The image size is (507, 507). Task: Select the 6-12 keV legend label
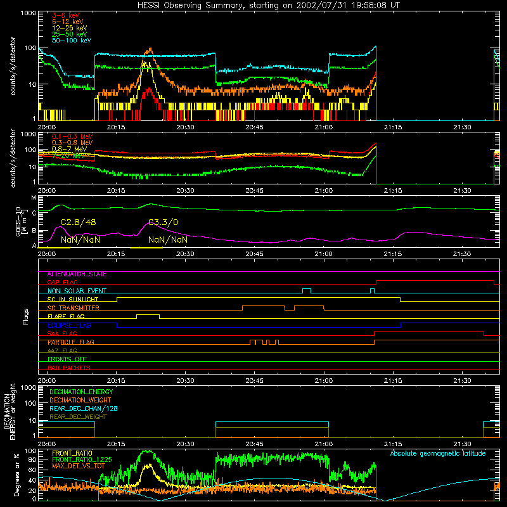tap(68, 22)
